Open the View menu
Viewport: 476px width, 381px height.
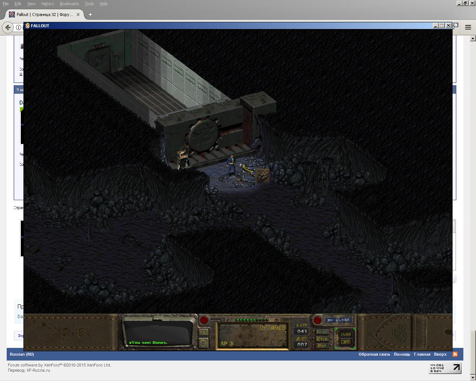(x=31, y=4)
